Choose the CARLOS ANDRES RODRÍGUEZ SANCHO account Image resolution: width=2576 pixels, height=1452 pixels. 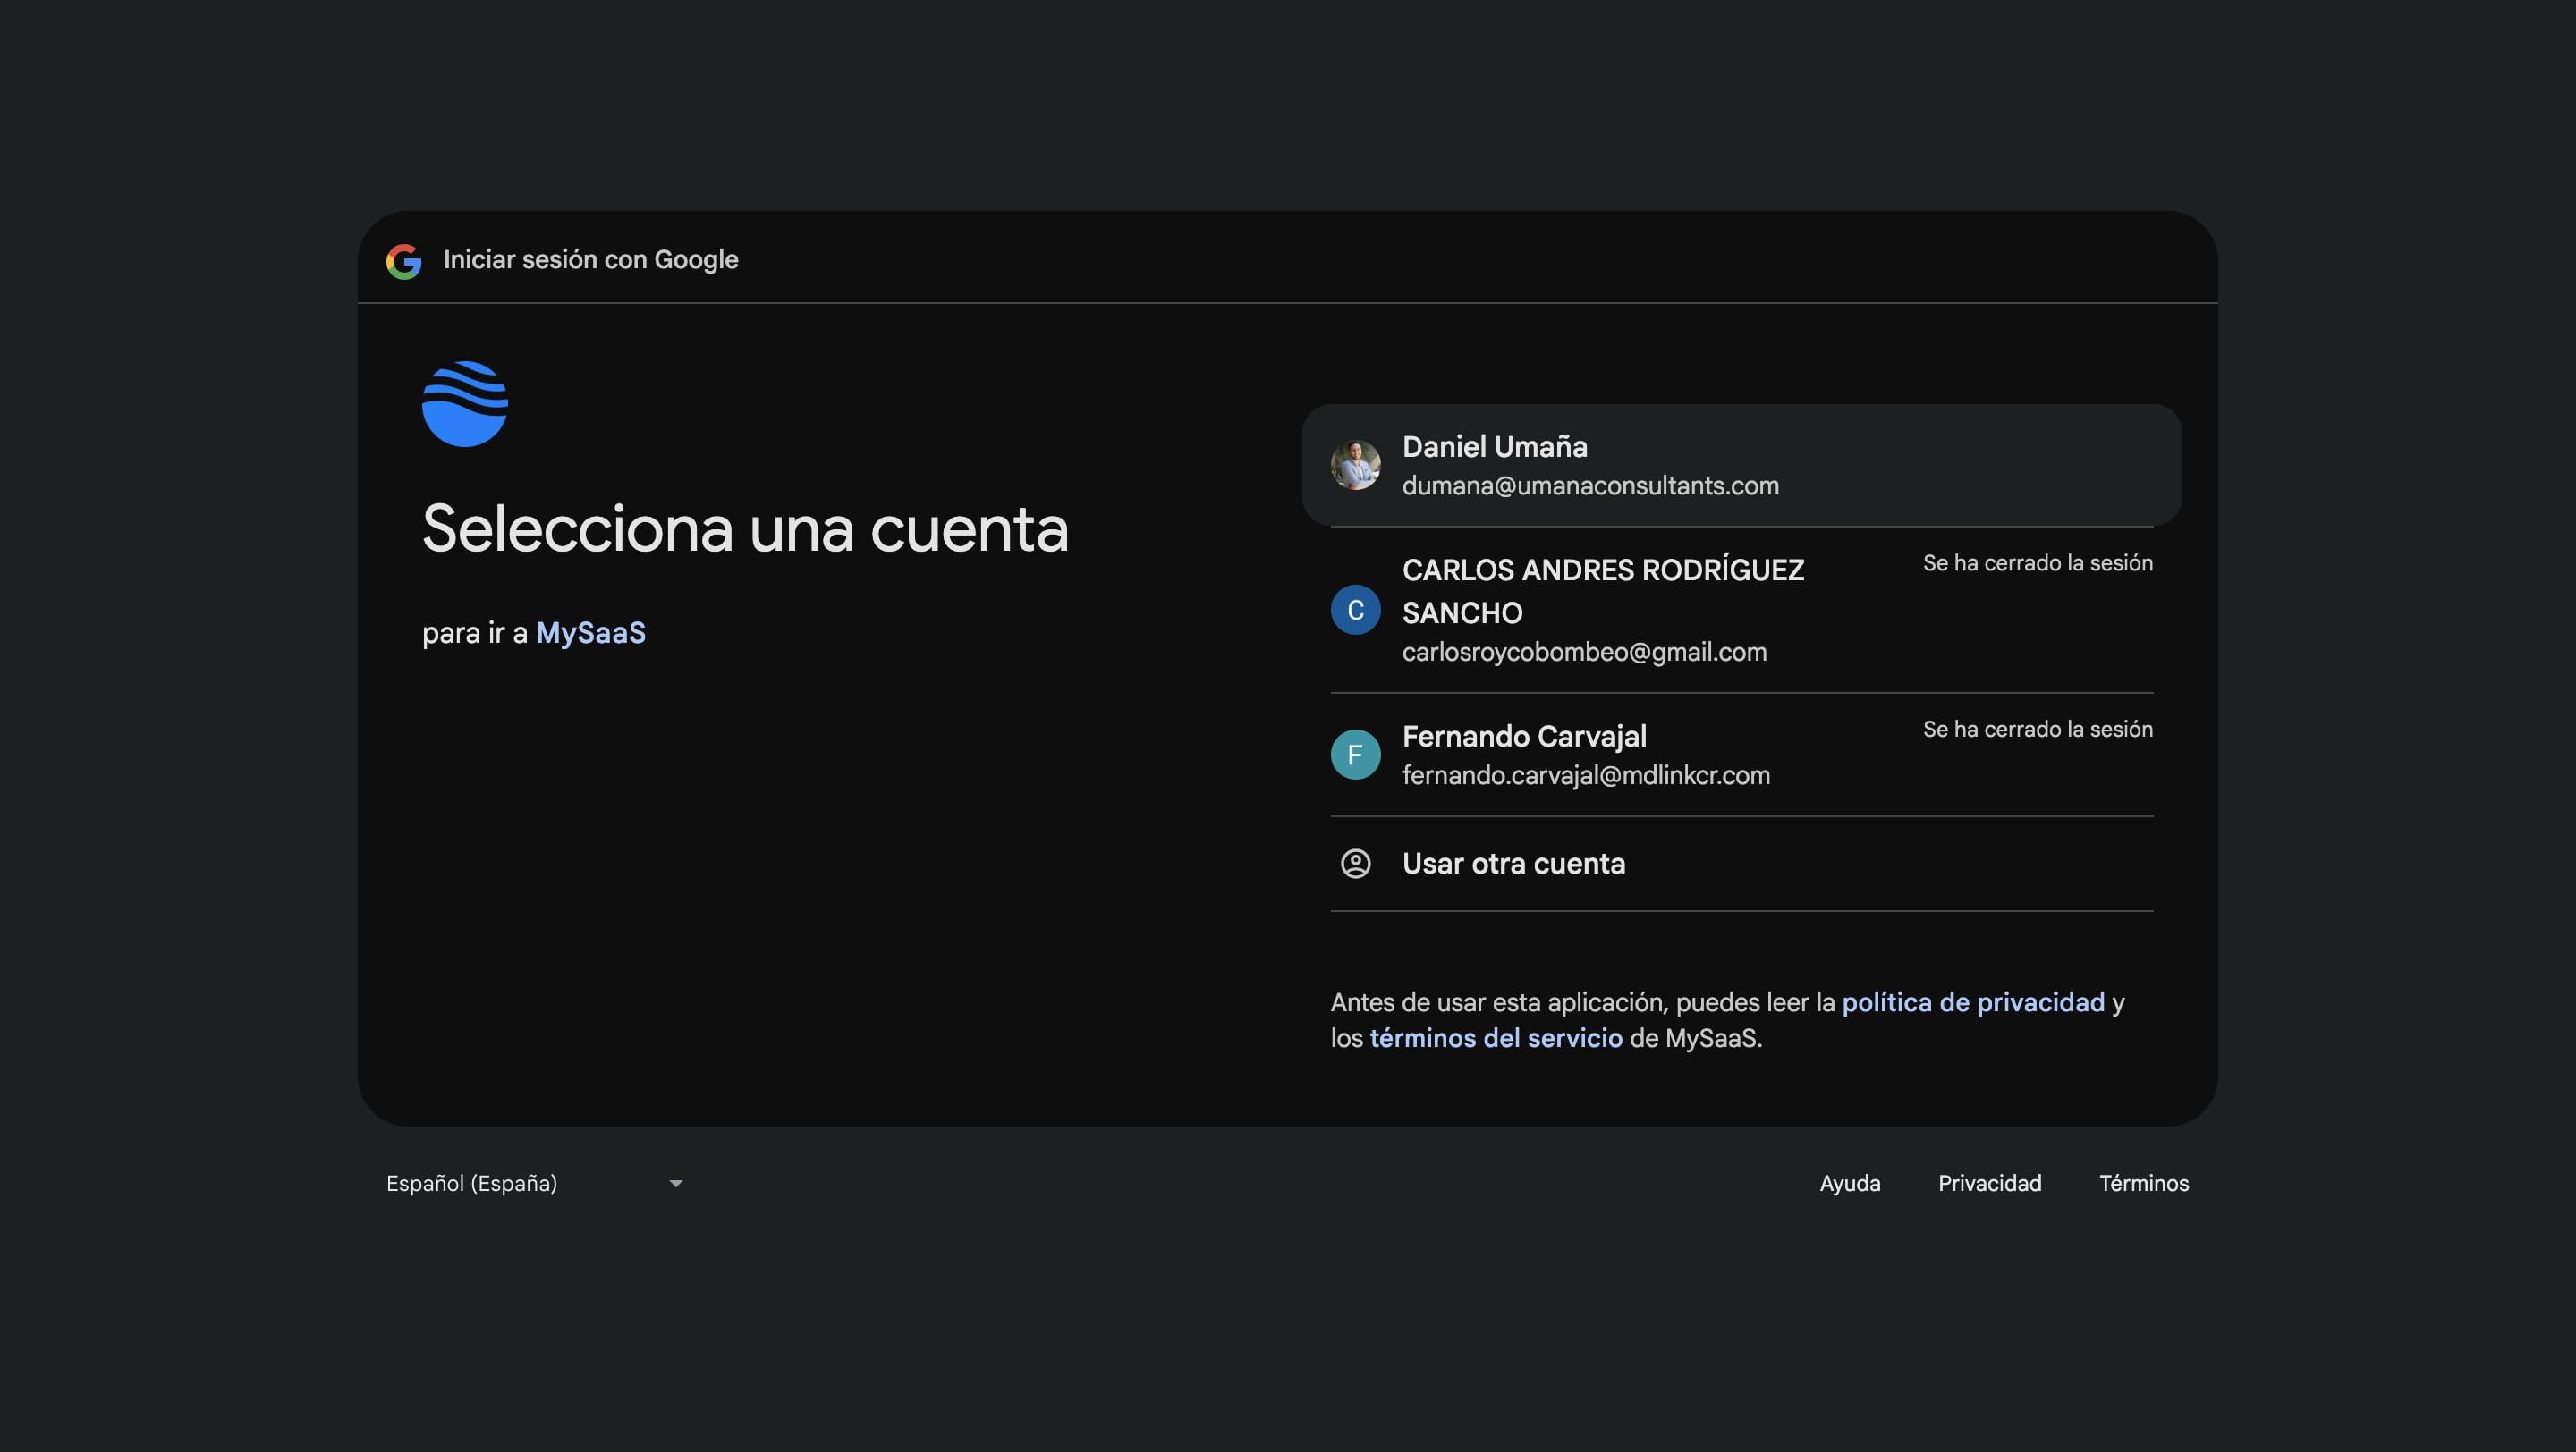click(1741, 610)
